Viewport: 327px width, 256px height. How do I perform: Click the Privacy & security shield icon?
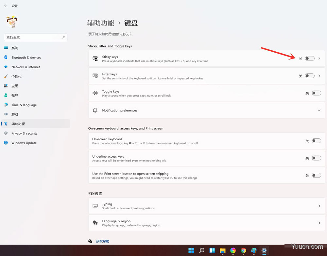[6, 133]
